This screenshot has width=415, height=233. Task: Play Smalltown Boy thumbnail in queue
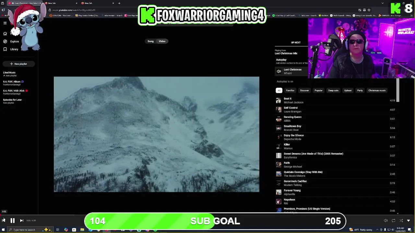279,128
